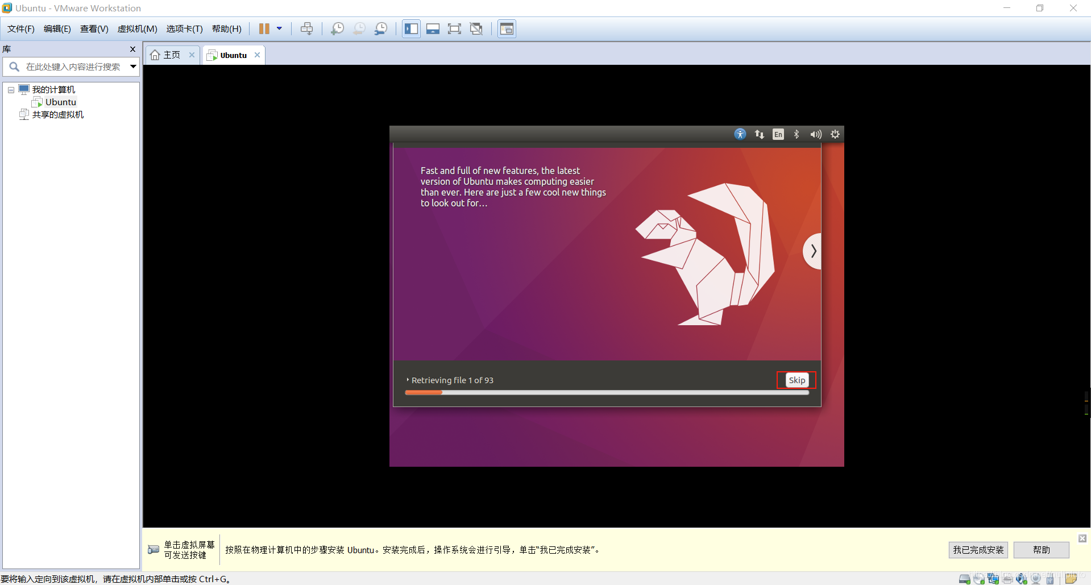This screenshot has width=1091, height=585.
Task: Toggle the library sidebar view
Action: tap(411, 28)
